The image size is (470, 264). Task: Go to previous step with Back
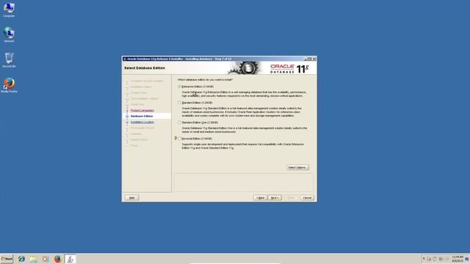pyautogui.click(x=260, y=197)
